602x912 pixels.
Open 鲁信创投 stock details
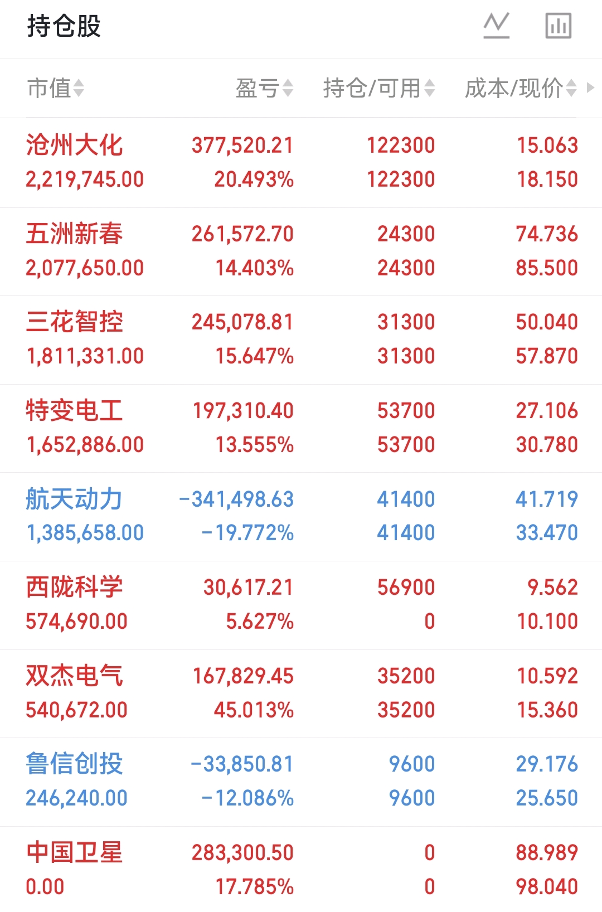click(x=301, y=782)
